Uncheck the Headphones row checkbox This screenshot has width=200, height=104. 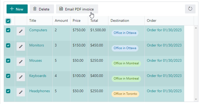coord(8,91)
